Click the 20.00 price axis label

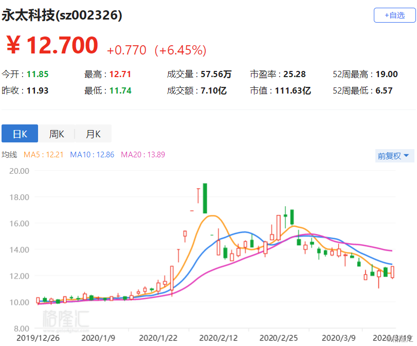pos(19,171)
